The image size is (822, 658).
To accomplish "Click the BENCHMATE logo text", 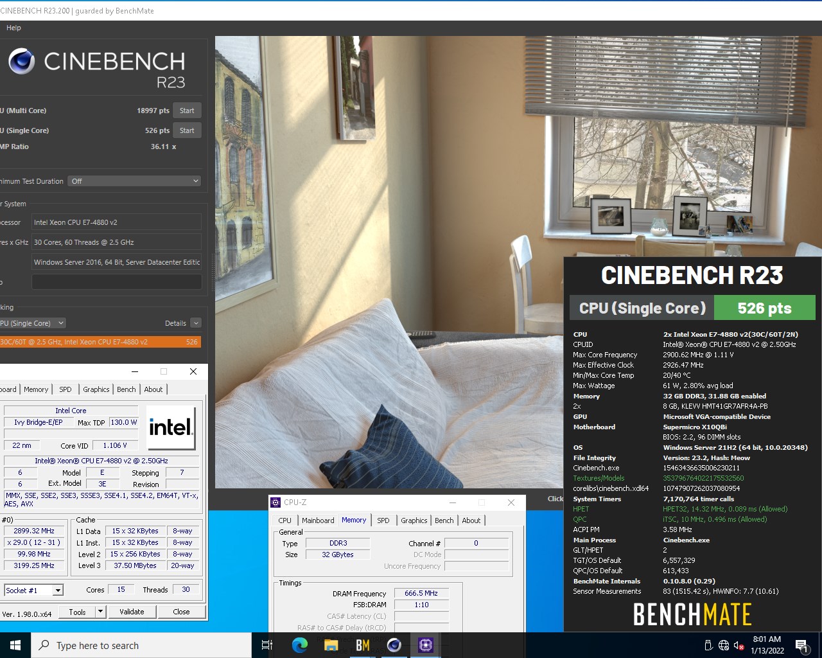I will coord(692,614).
